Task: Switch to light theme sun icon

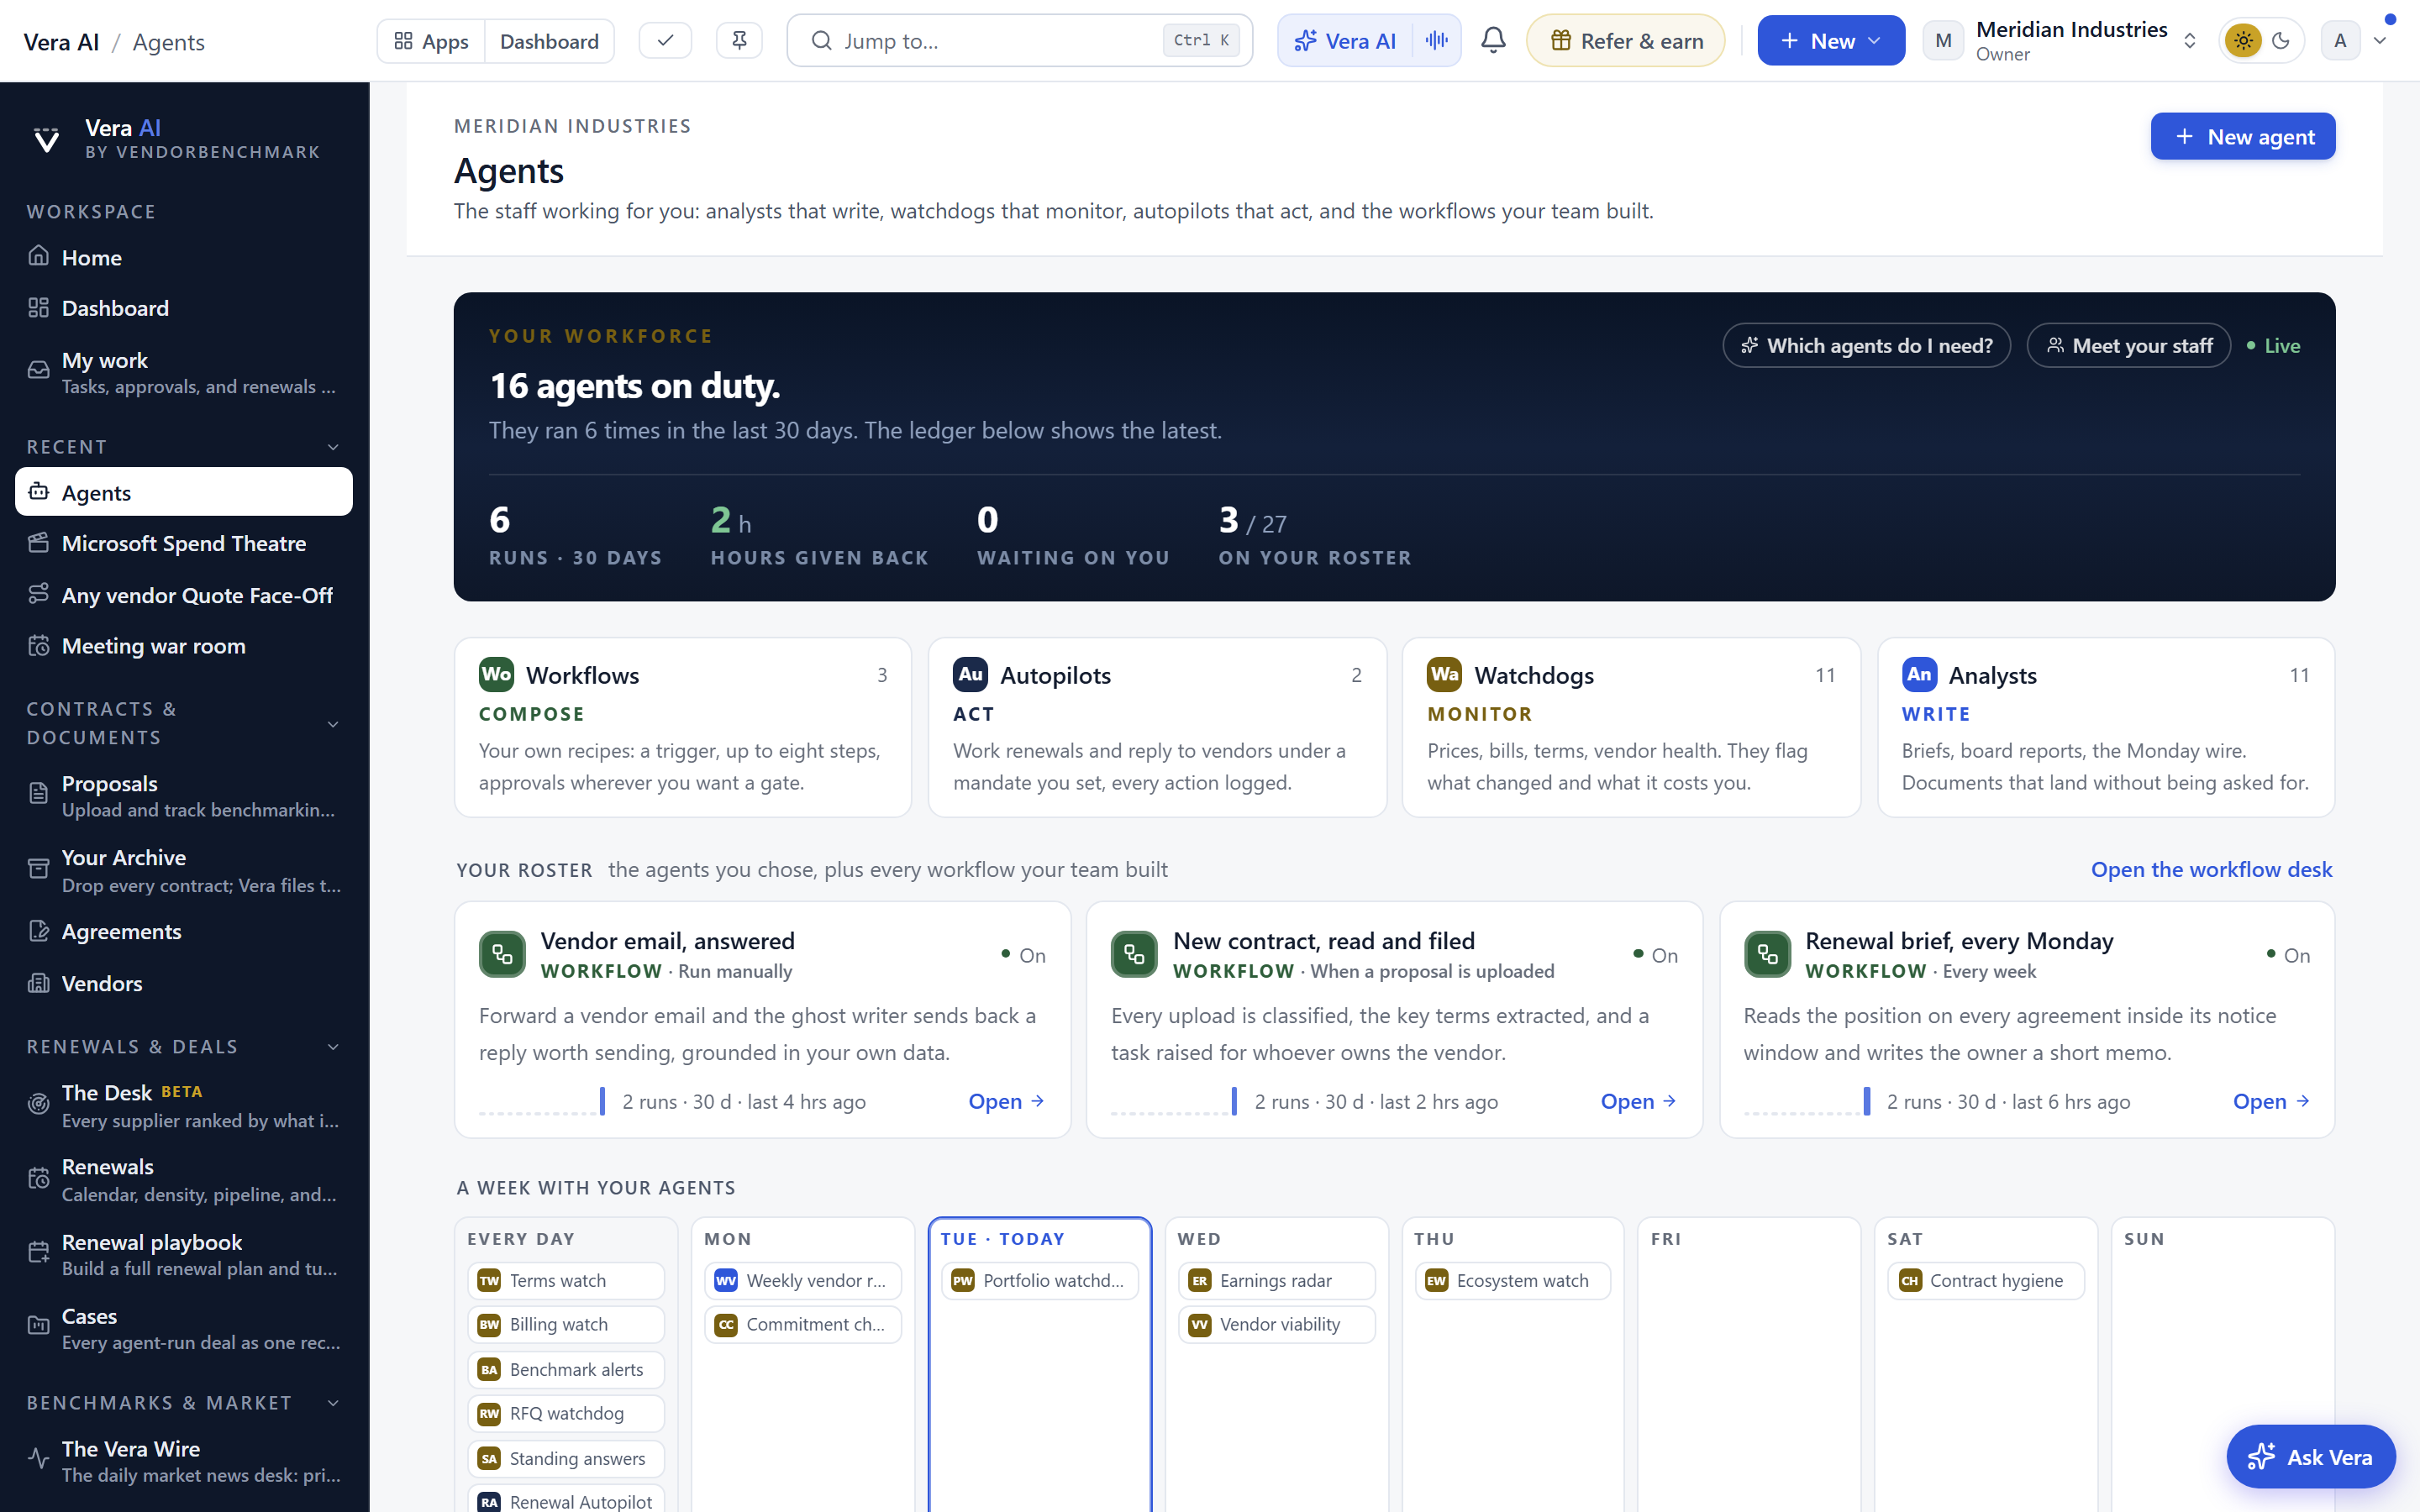Action: [2243, 41]
